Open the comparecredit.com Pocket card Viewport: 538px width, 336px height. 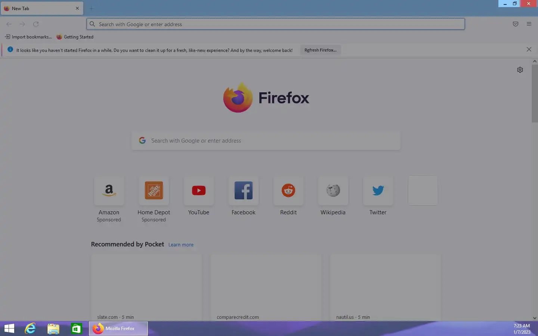[x=266, y=287]
